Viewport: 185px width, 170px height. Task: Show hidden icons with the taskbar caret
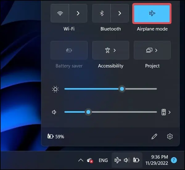tap(81, 160)
